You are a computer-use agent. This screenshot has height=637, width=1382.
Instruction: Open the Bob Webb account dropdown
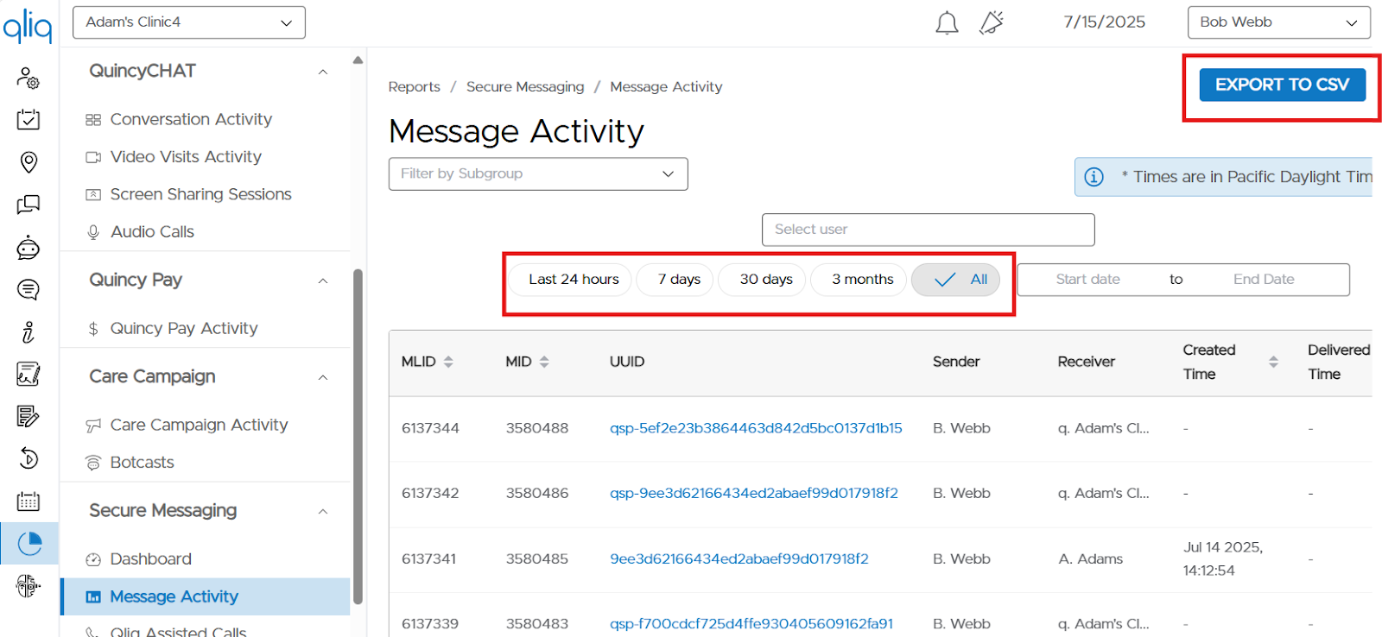tap(1278, 22)
